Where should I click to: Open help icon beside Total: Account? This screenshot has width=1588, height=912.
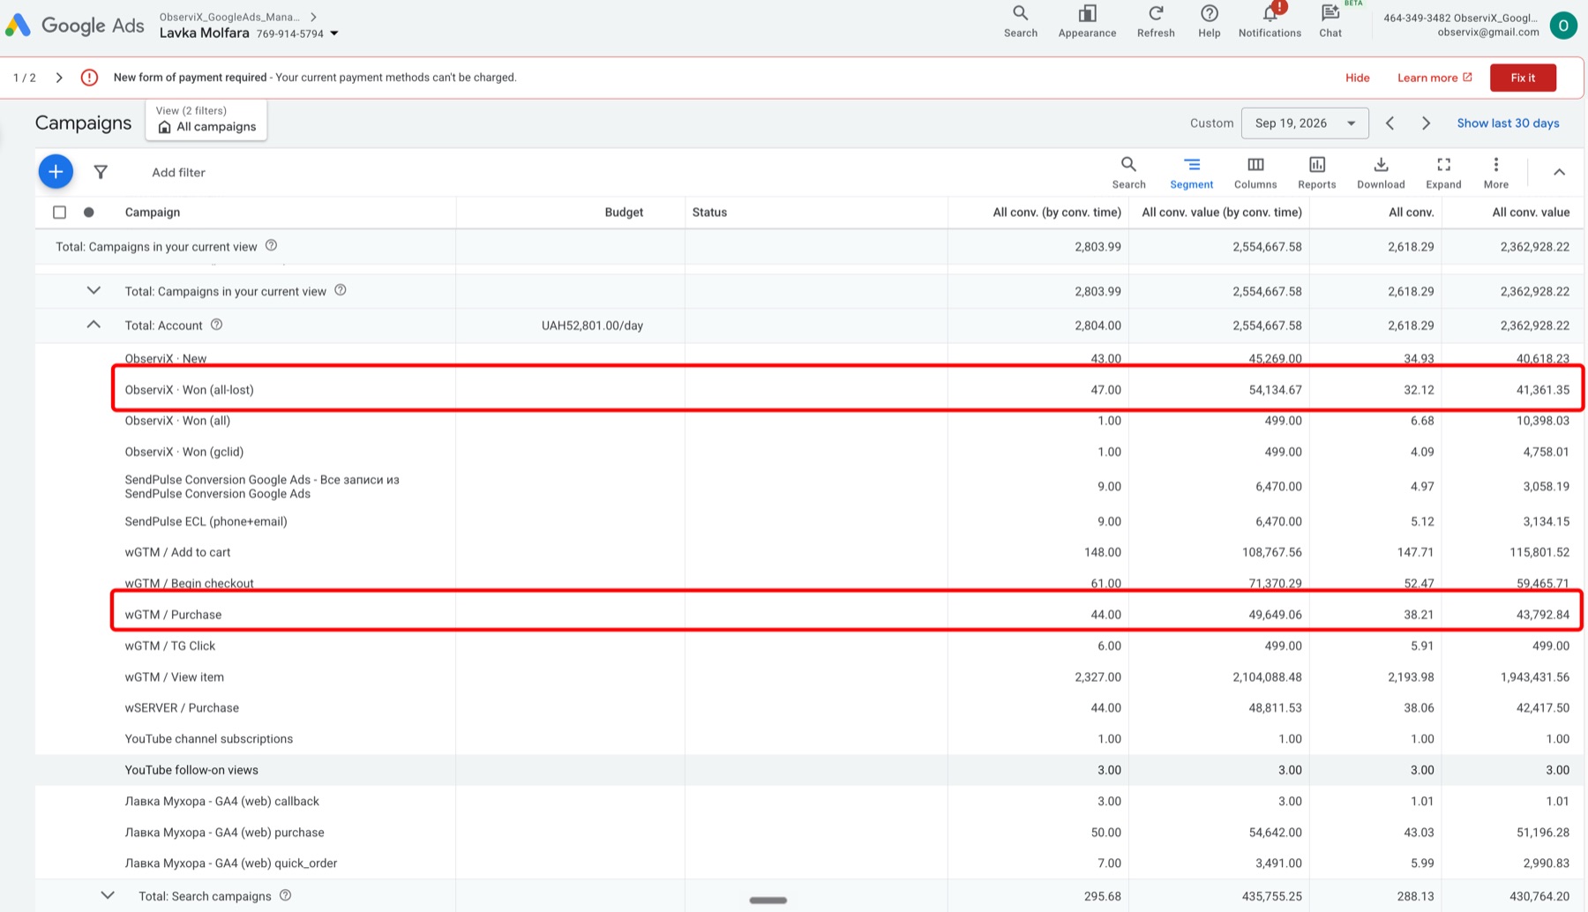point(216,325)
